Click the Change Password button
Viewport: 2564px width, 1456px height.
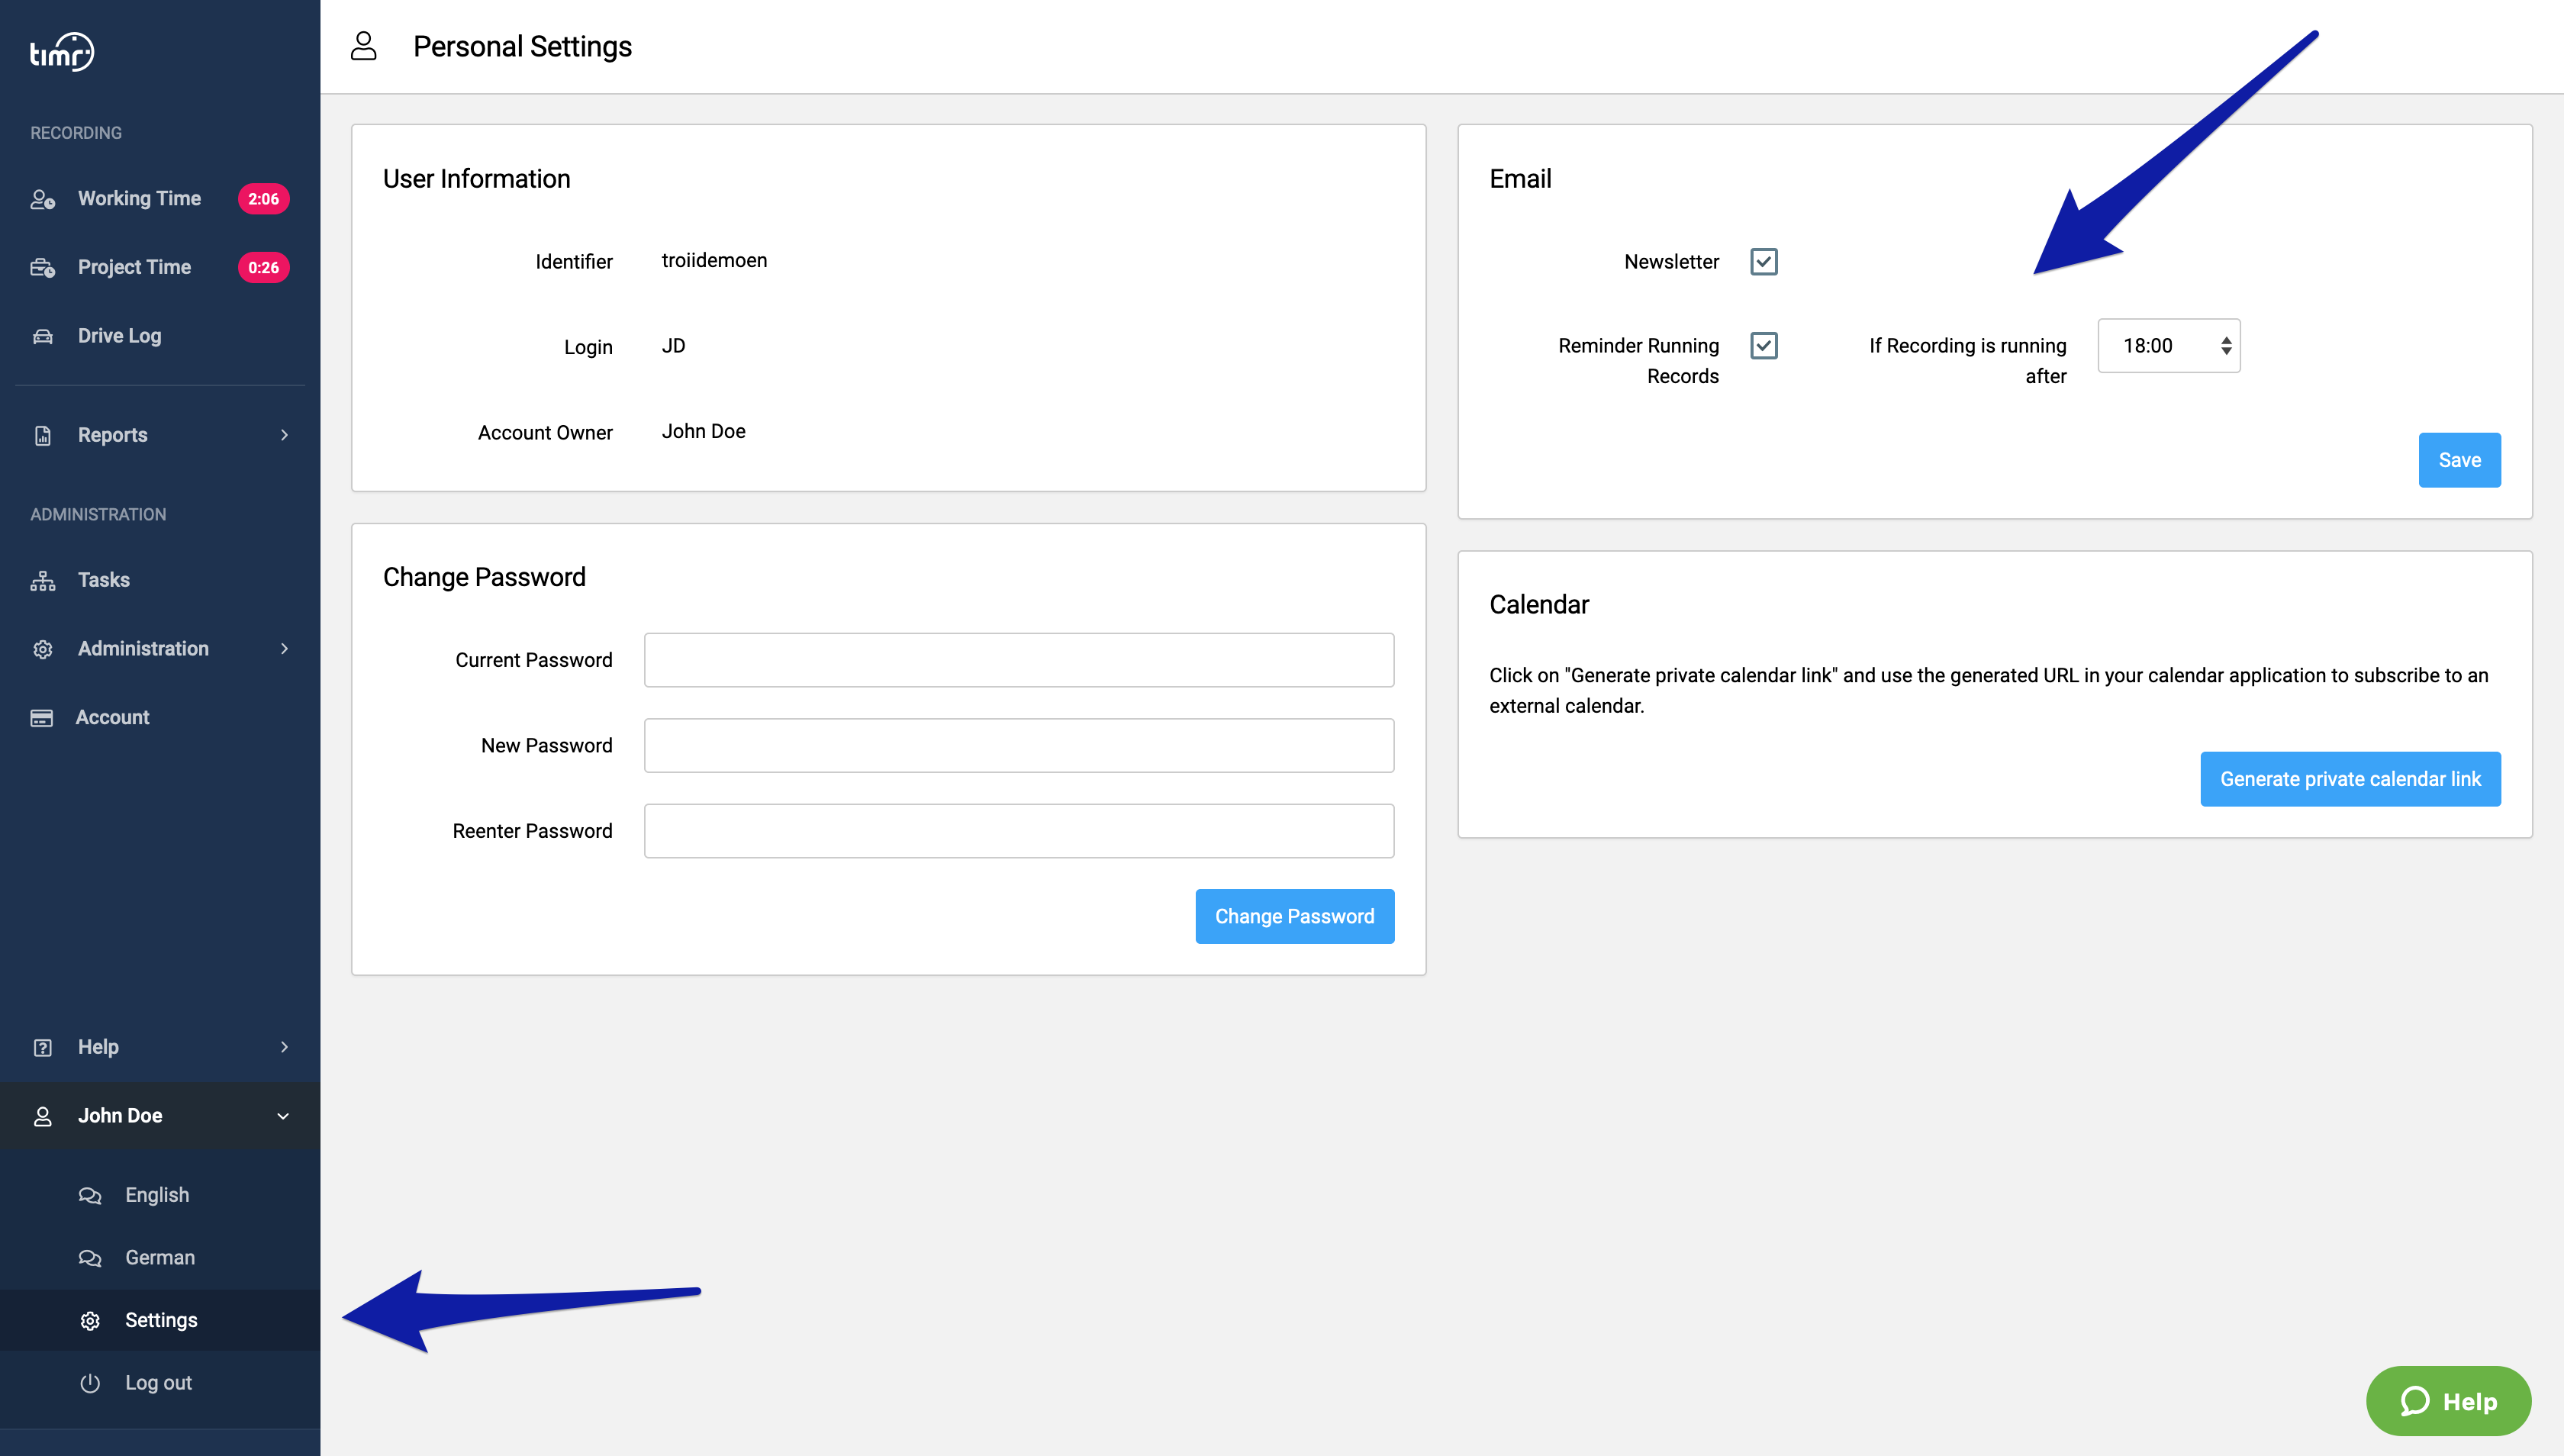[x=1294, y=916]
